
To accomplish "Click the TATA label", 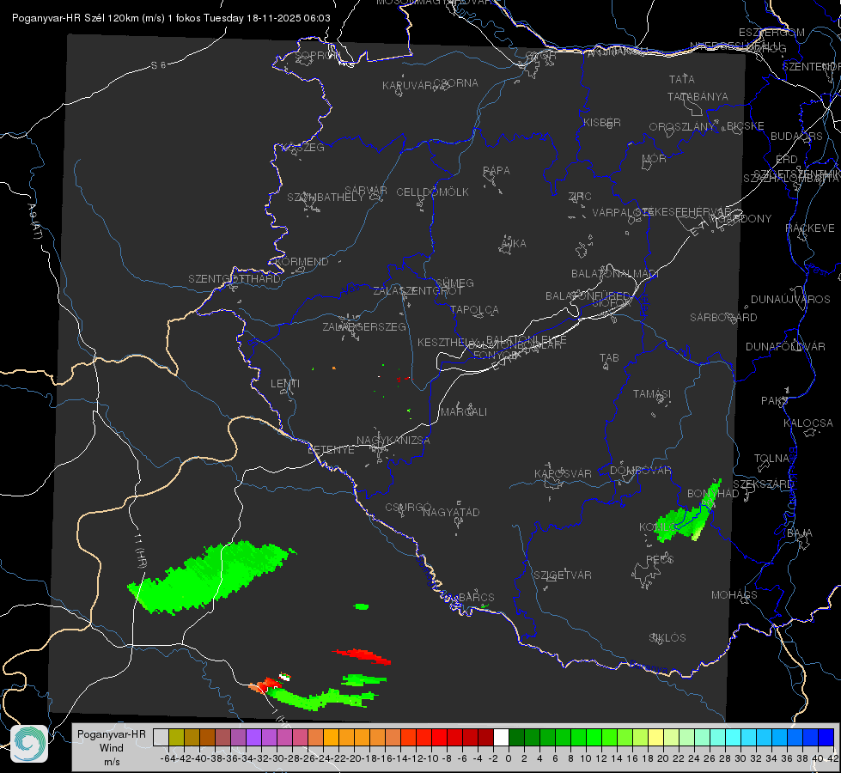I will click(682, 79).
